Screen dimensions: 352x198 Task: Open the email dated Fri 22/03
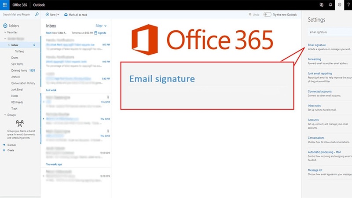(x=76, y=102)
